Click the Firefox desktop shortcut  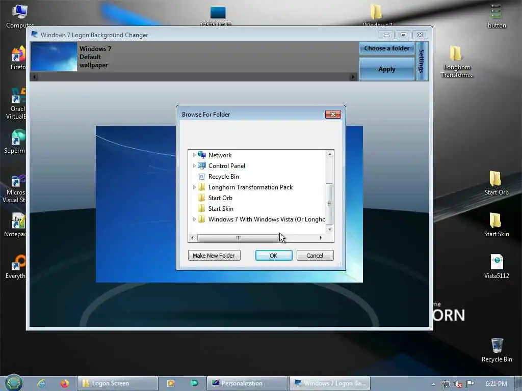pos(18,58)
